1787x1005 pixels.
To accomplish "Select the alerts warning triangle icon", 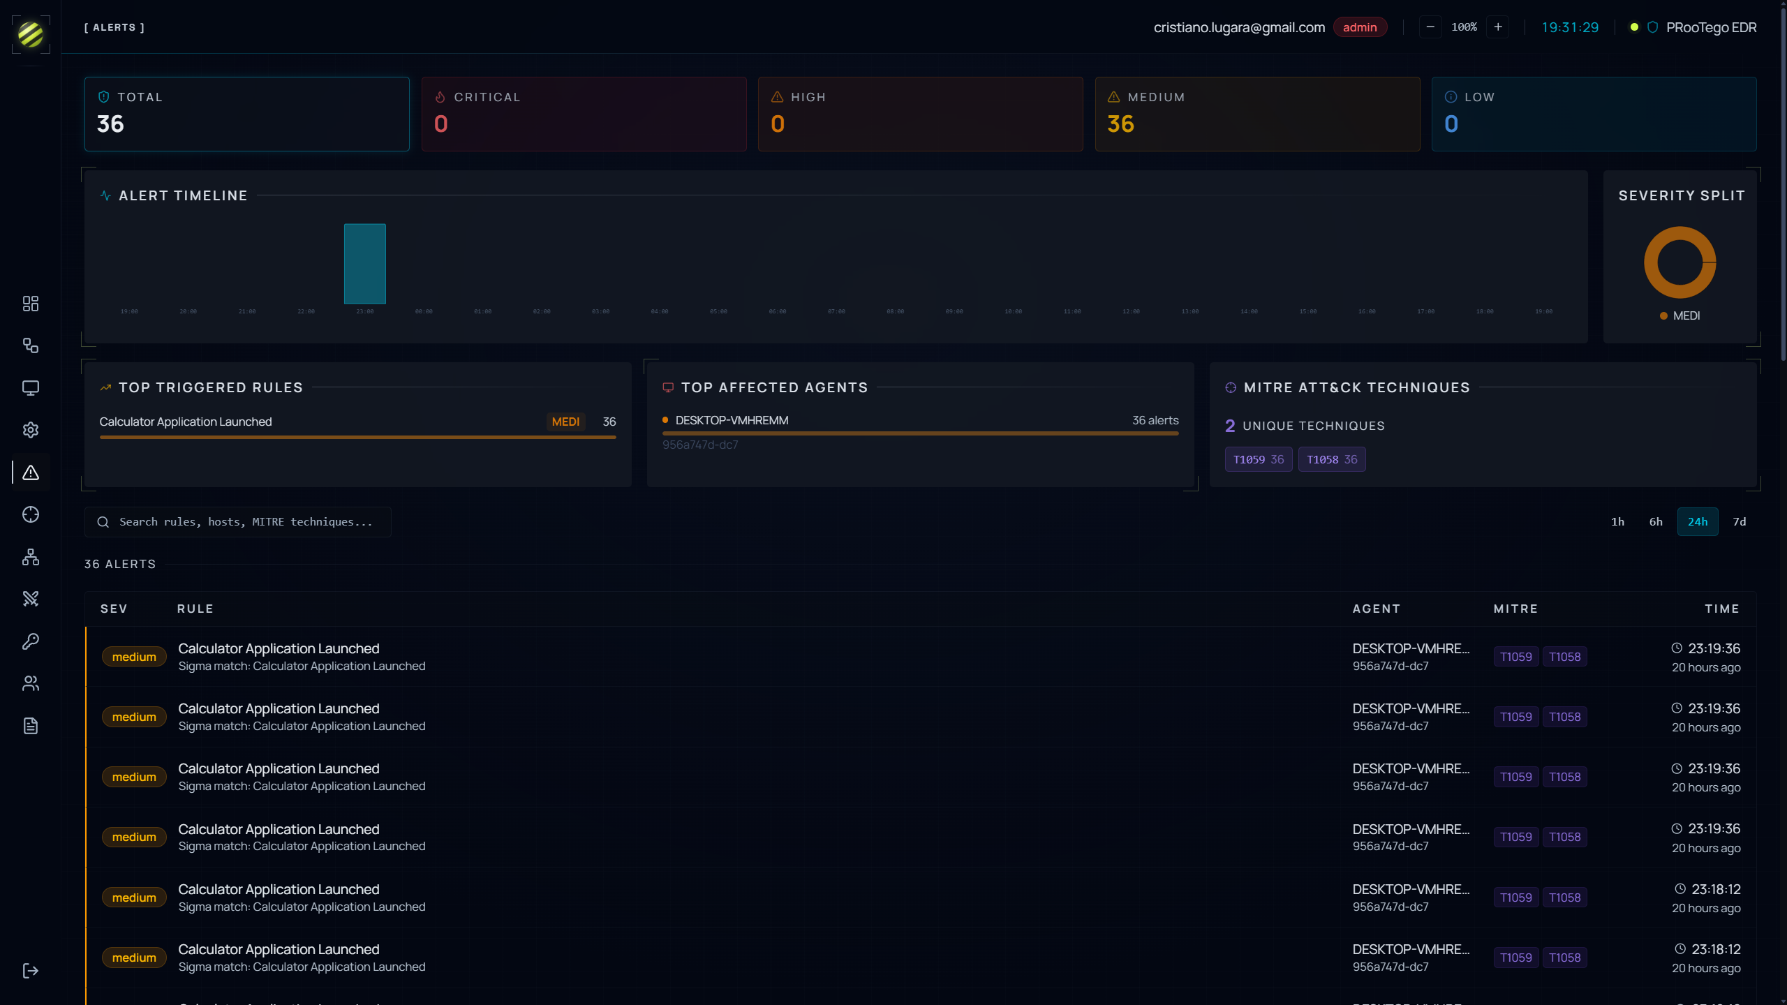I will tap(31, 472).
